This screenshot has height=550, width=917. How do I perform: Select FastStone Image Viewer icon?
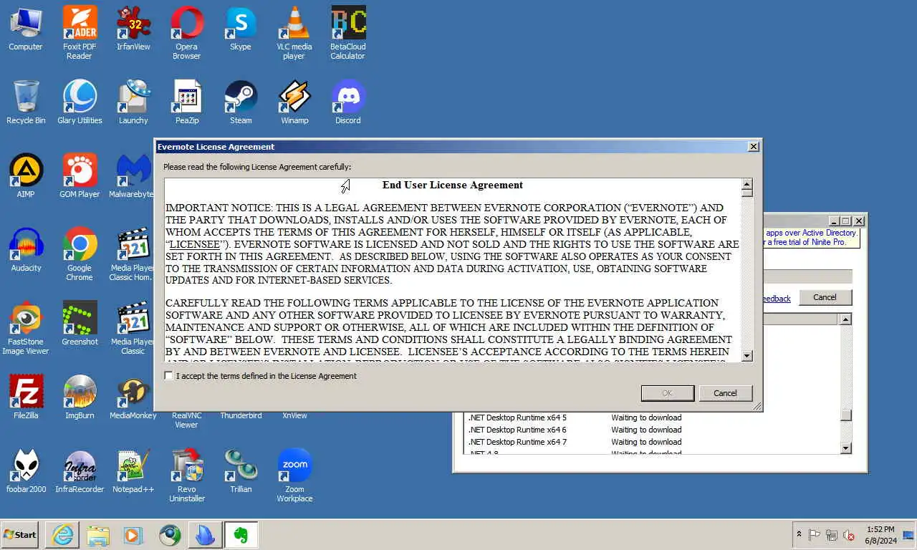(26, 328)
